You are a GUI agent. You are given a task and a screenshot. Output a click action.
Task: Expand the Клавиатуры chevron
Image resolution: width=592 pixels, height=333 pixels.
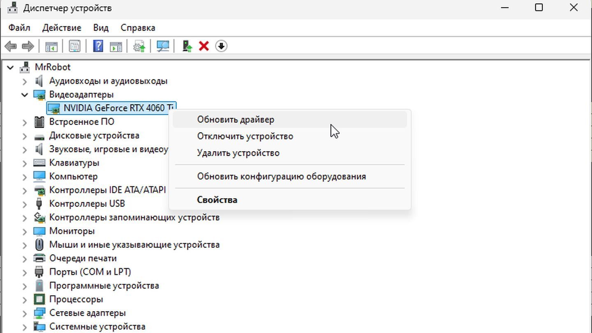(x=25, y=163)
